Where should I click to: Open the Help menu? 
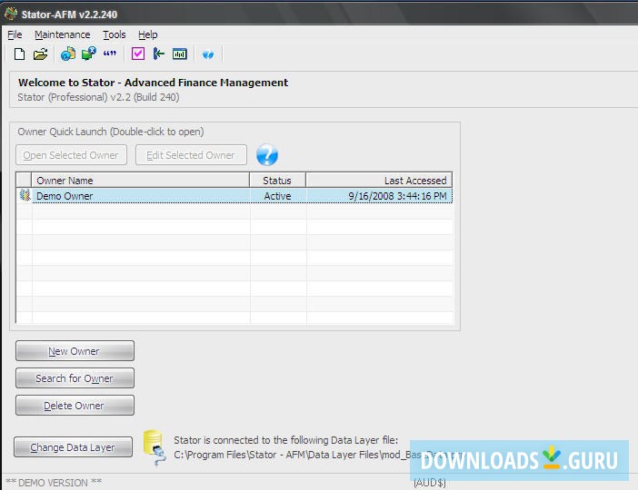148,35
